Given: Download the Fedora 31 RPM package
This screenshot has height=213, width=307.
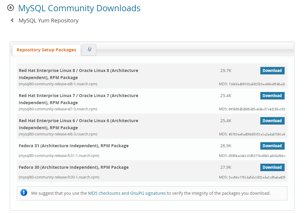Looking at the screenshot, I should [272, 146].
